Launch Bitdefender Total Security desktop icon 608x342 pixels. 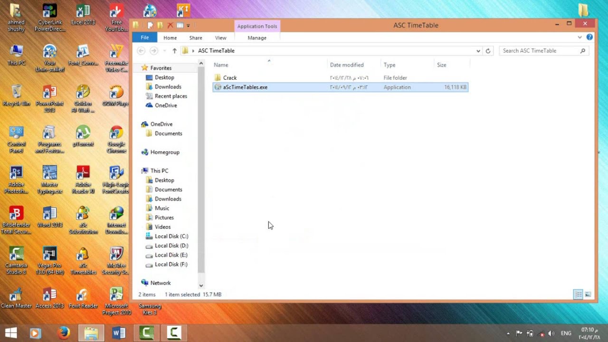(x=16, y=220)
